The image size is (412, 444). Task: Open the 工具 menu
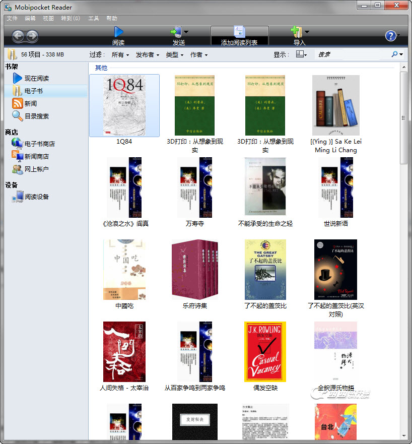94,18
